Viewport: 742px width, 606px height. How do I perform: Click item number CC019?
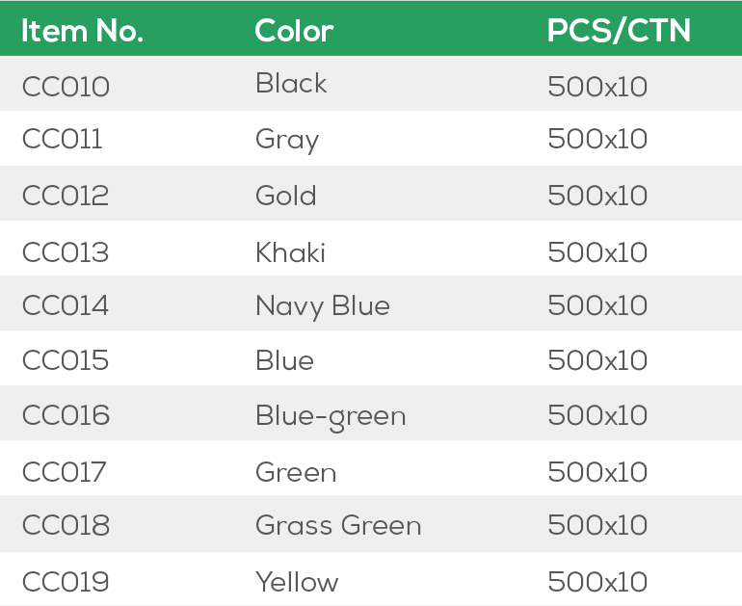point(66,582)
